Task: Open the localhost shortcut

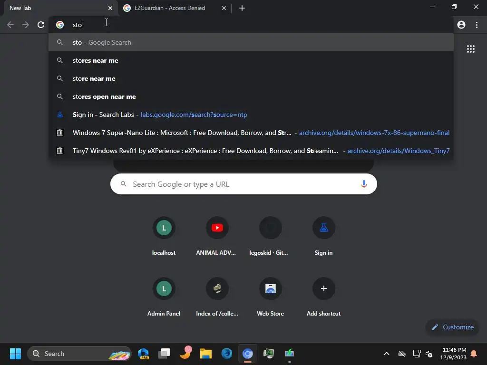Action: (164, 237)
